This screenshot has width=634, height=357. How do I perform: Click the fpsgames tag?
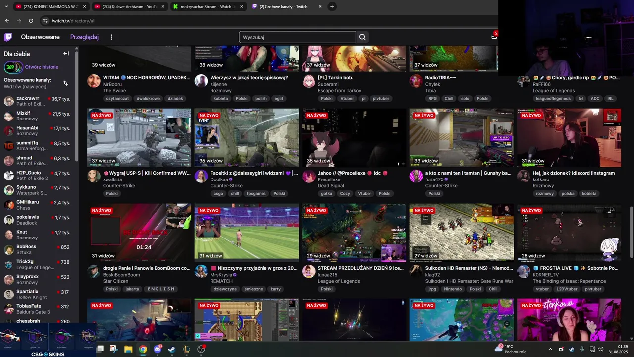[x=257, y=194]
